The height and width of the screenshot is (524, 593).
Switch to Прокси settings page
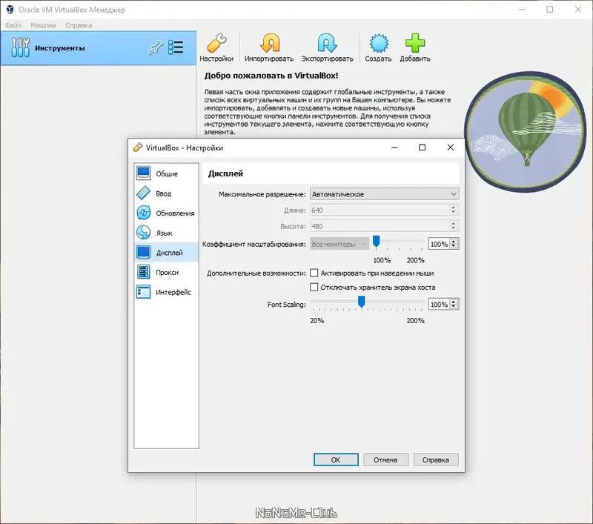tap(166, 272)
